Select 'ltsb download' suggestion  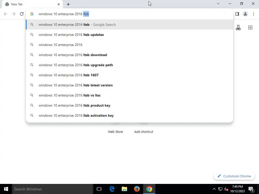point(129,55)
